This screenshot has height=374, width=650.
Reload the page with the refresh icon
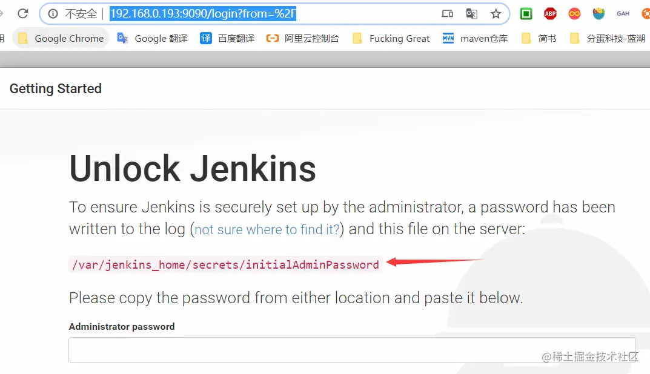tap(23, 14)
